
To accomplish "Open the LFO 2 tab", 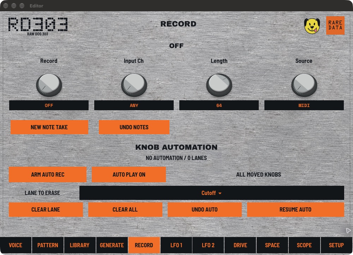I will tap(208, 245).
